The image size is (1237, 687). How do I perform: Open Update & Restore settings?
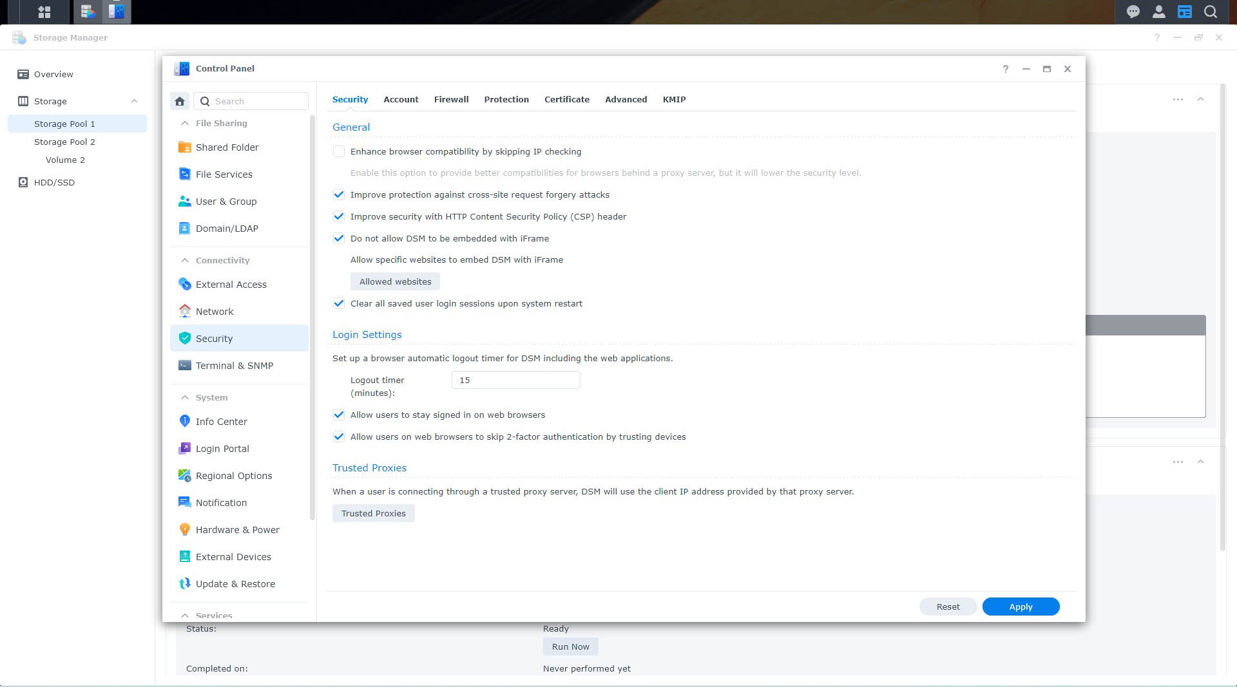(x=239, y=584)
